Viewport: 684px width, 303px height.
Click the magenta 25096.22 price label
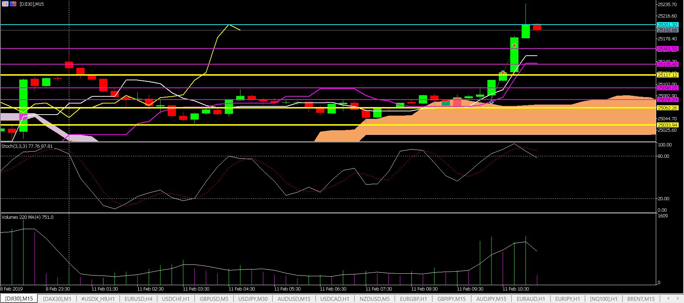[x=668, y=88]
